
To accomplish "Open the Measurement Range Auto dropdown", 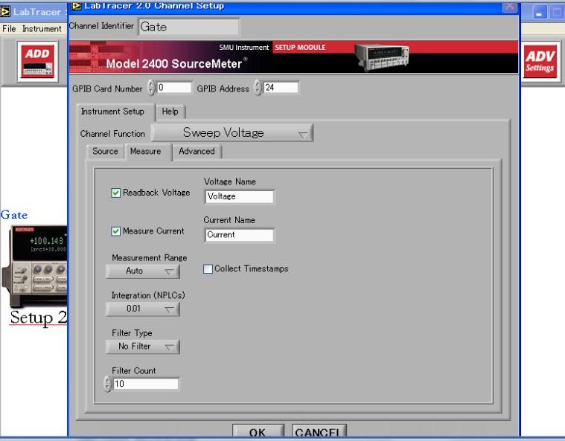I will (143, 271).
